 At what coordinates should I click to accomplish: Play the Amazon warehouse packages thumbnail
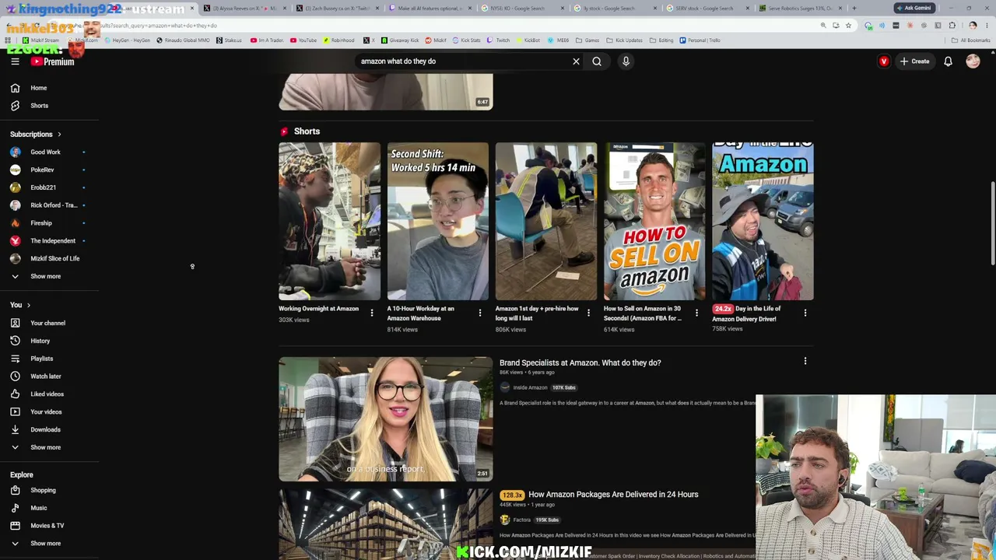point(386,524)
